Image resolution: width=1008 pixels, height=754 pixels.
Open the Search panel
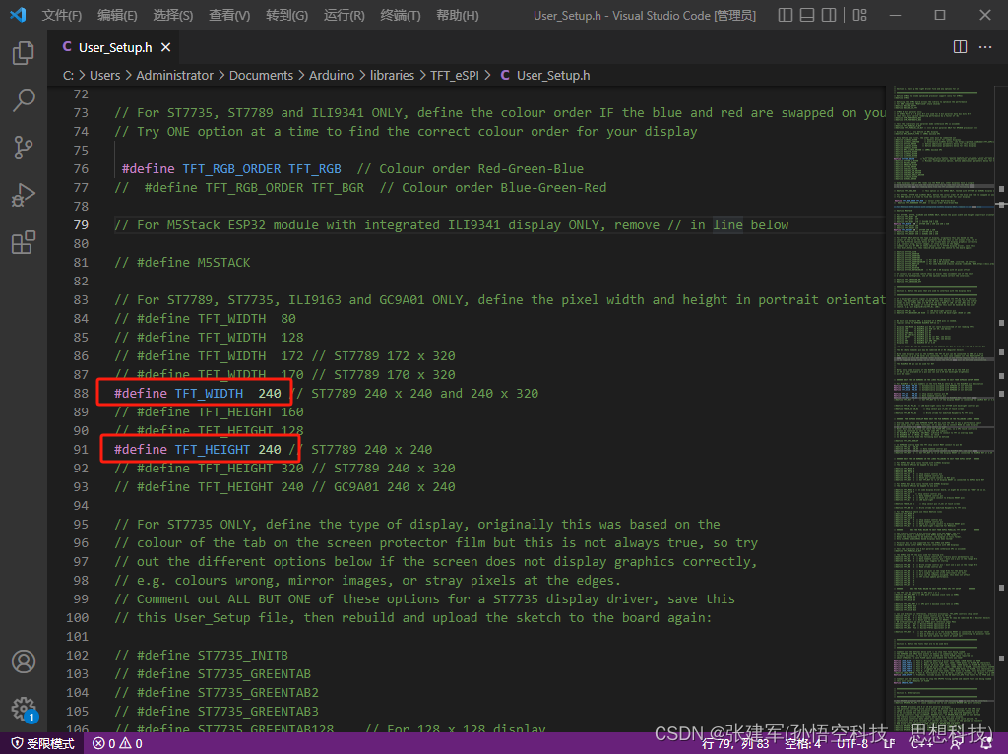tap(24, 100)
